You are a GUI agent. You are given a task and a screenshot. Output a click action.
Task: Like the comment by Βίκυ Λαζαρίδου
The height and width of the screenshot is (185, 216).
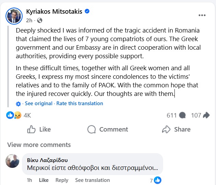[x=44, y=180]
